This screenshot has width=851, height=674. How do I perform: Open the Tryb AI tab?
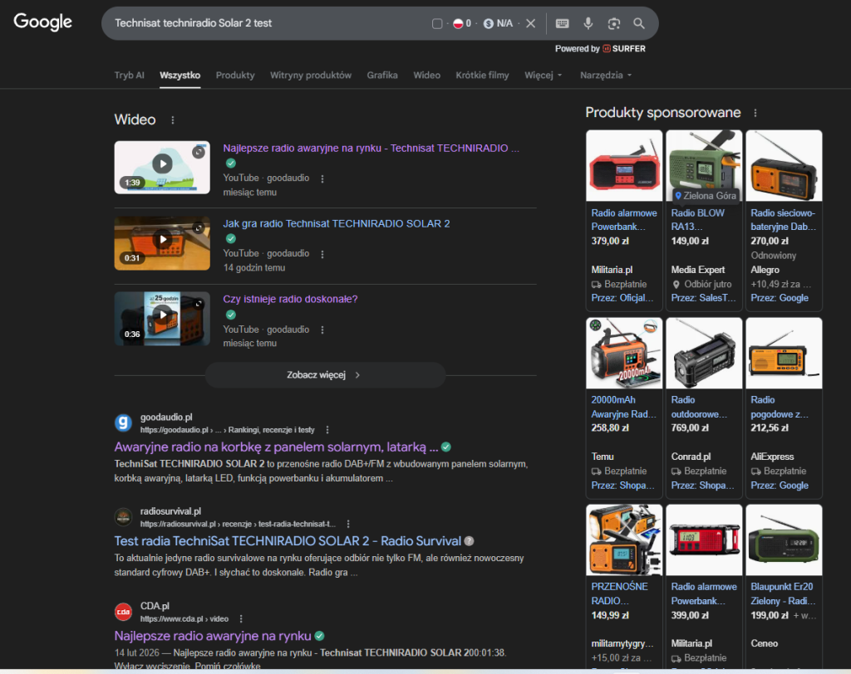pyautogui.click(x=129, y=76)
